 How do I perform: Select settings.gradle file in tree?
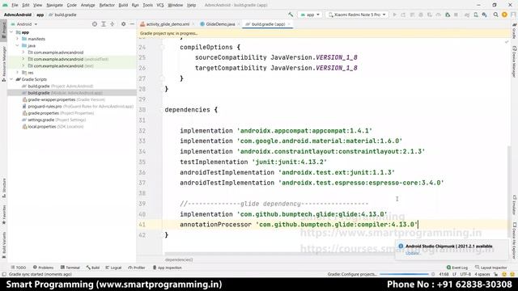coord(54,120)
